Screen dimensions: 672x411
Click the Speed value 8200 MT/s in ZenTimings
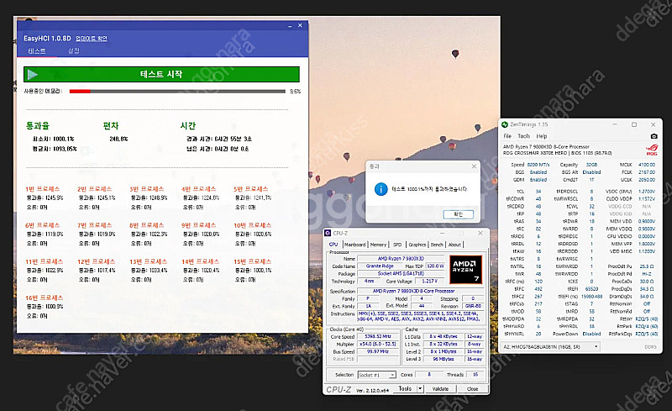(538, 165)
